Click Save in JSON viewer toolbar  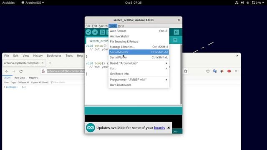[6, 82]
